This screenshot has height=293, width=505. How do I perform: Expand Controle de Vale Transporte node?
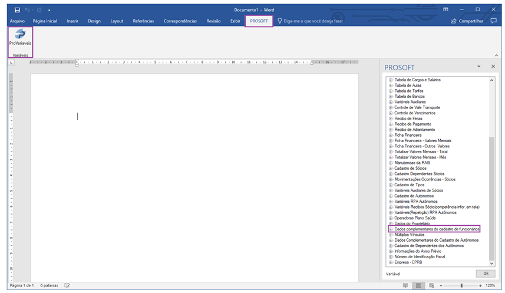coord(391,108)
